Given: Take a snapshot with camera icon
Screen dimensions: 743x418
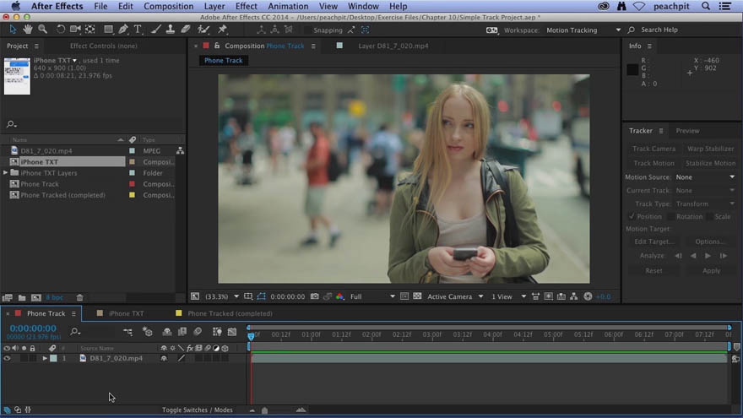Looking at the screenshot, I should pos(315,296).
